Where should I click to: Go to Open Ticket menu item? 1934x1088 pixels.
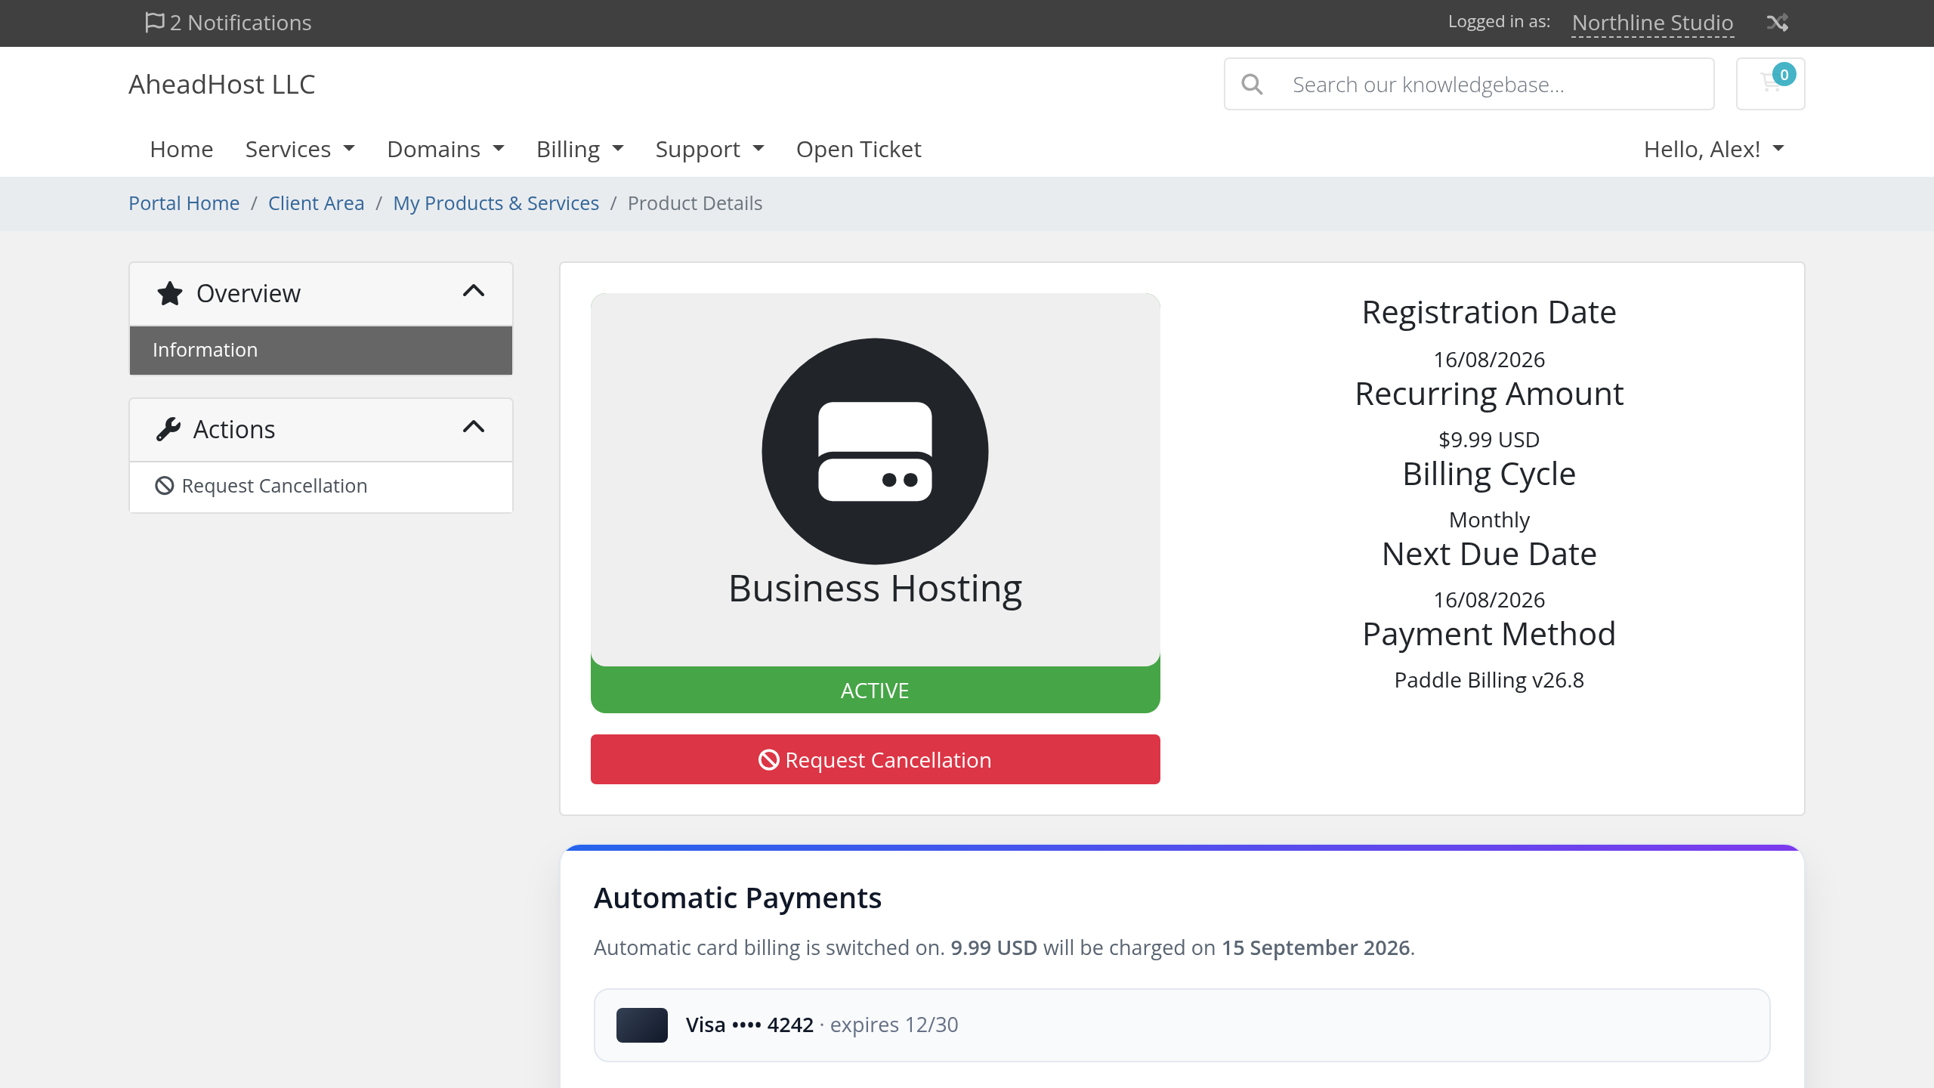pos(858,149)
